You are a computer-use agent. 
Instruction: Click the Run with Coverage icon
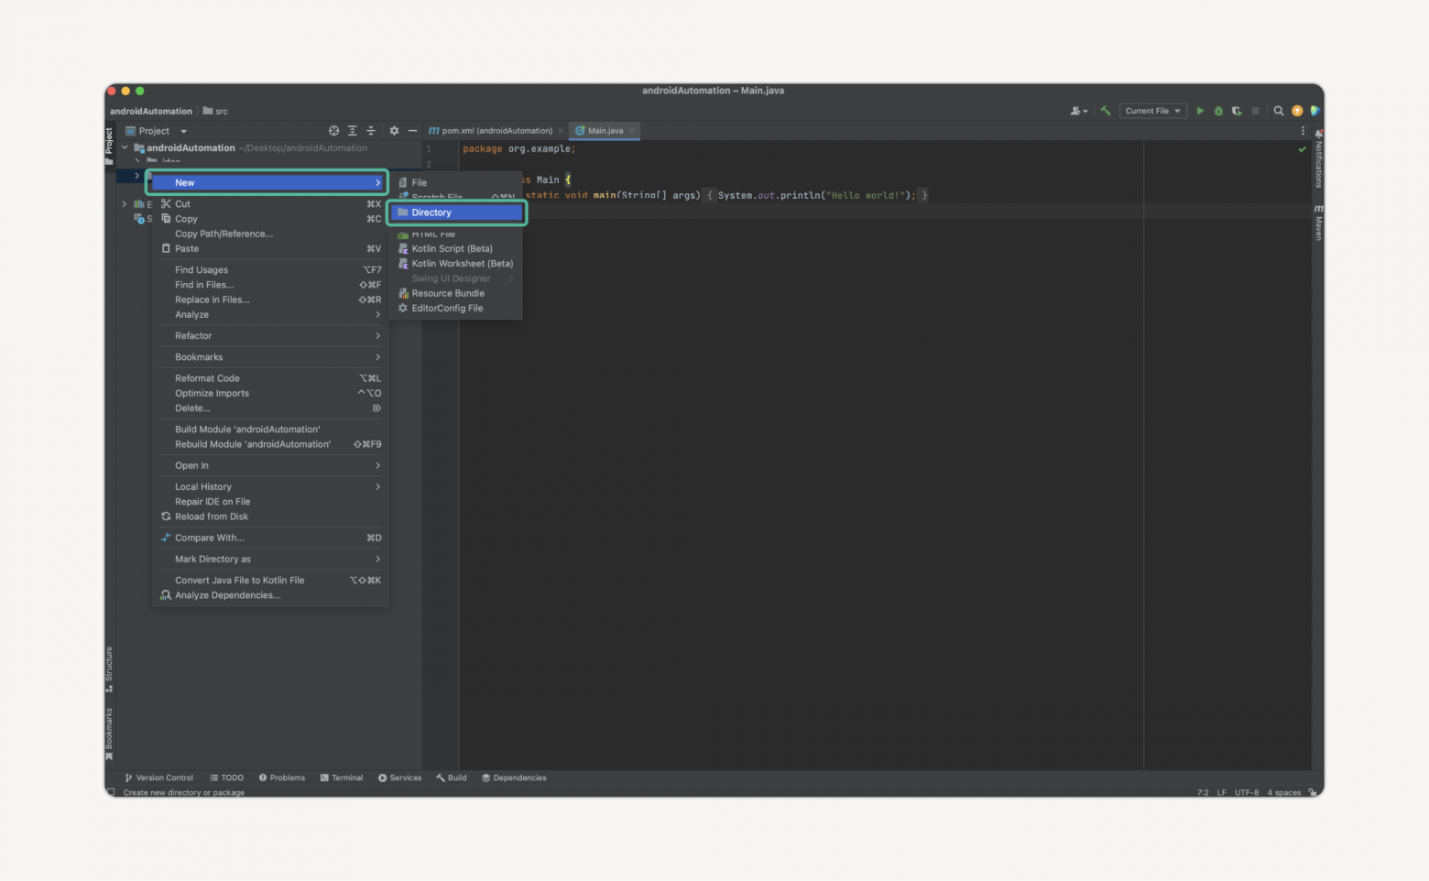click(x=1237, y=111)
